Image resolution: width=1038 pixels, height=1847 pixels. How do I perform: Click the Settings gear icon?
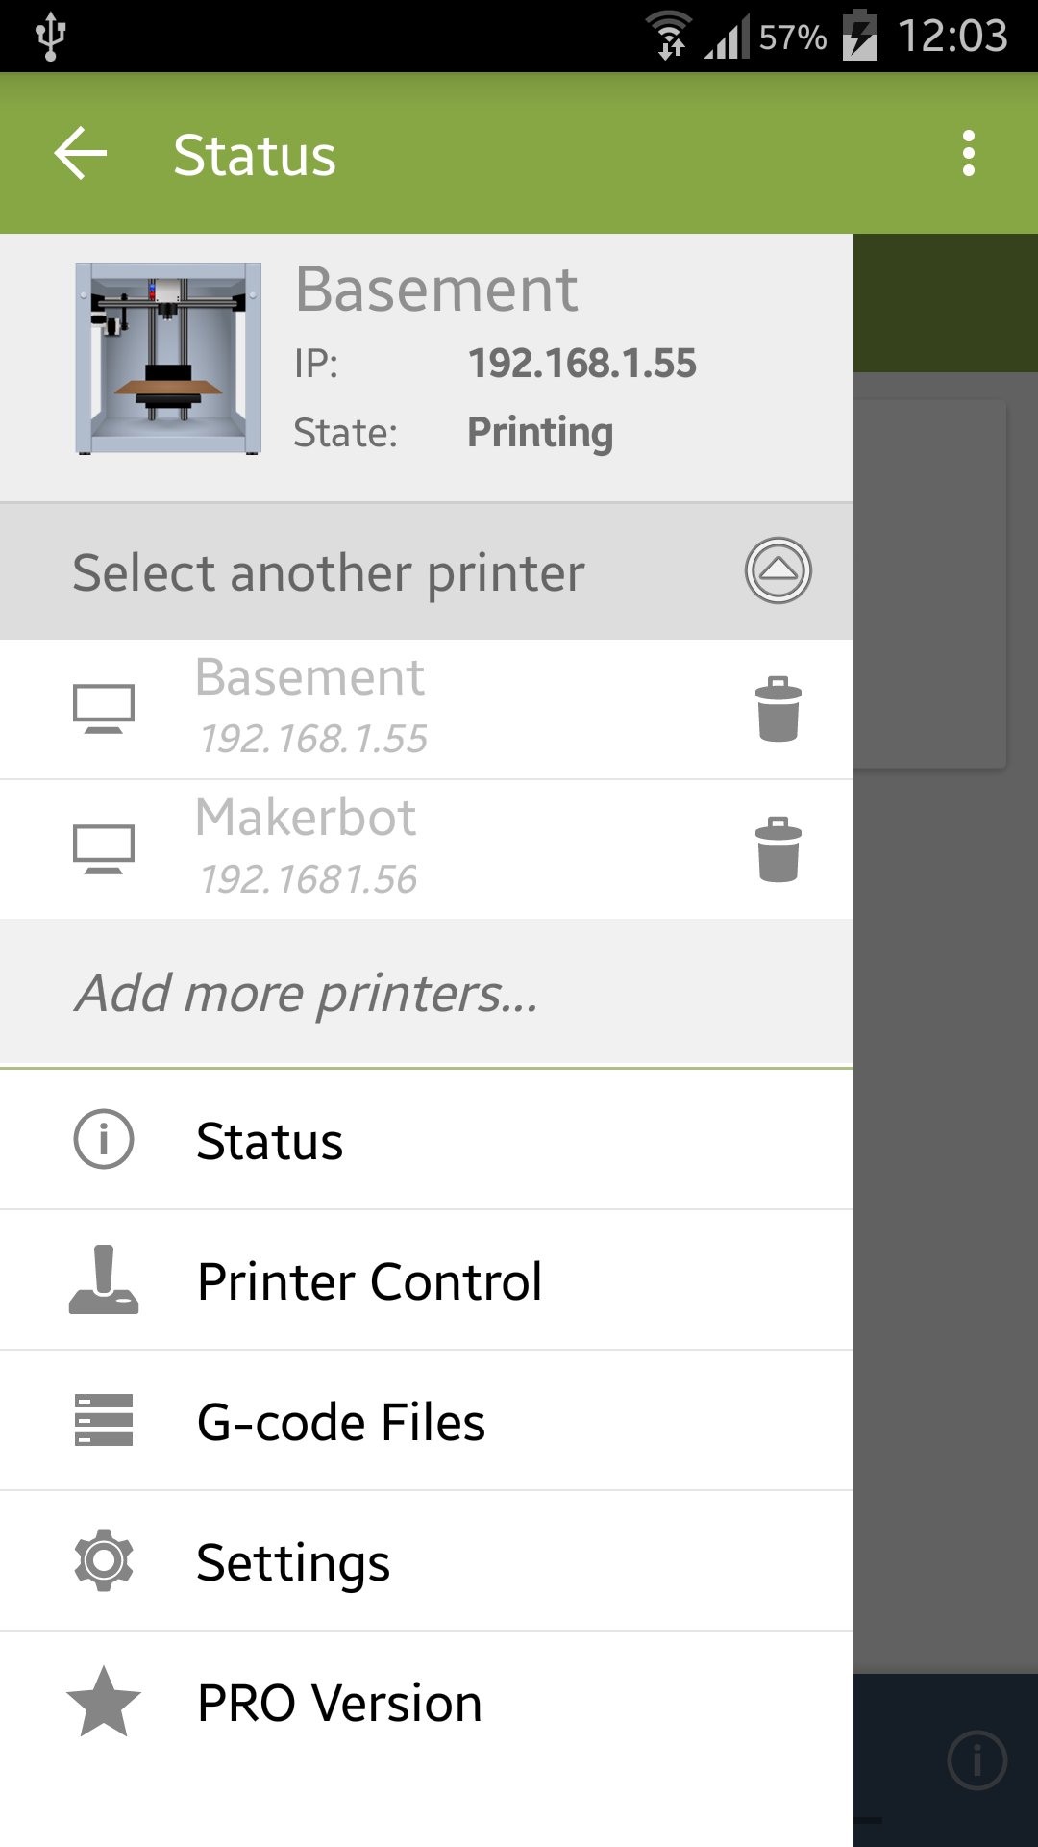pyautogui.click(x=104, y=1561)
